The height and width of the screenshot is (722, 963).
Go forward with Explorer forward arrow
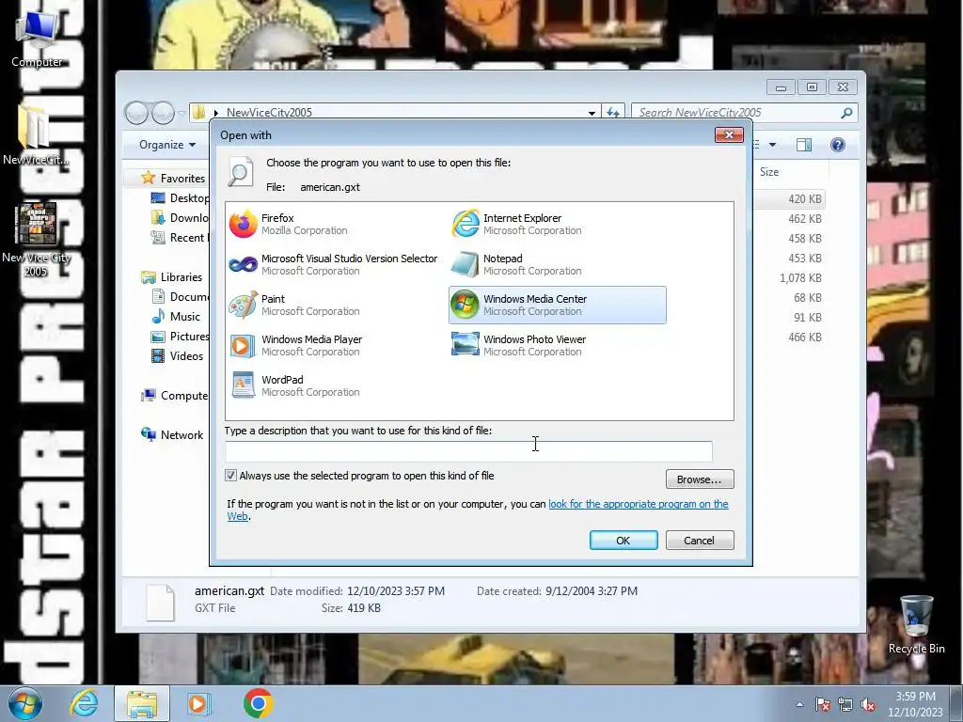163,113
